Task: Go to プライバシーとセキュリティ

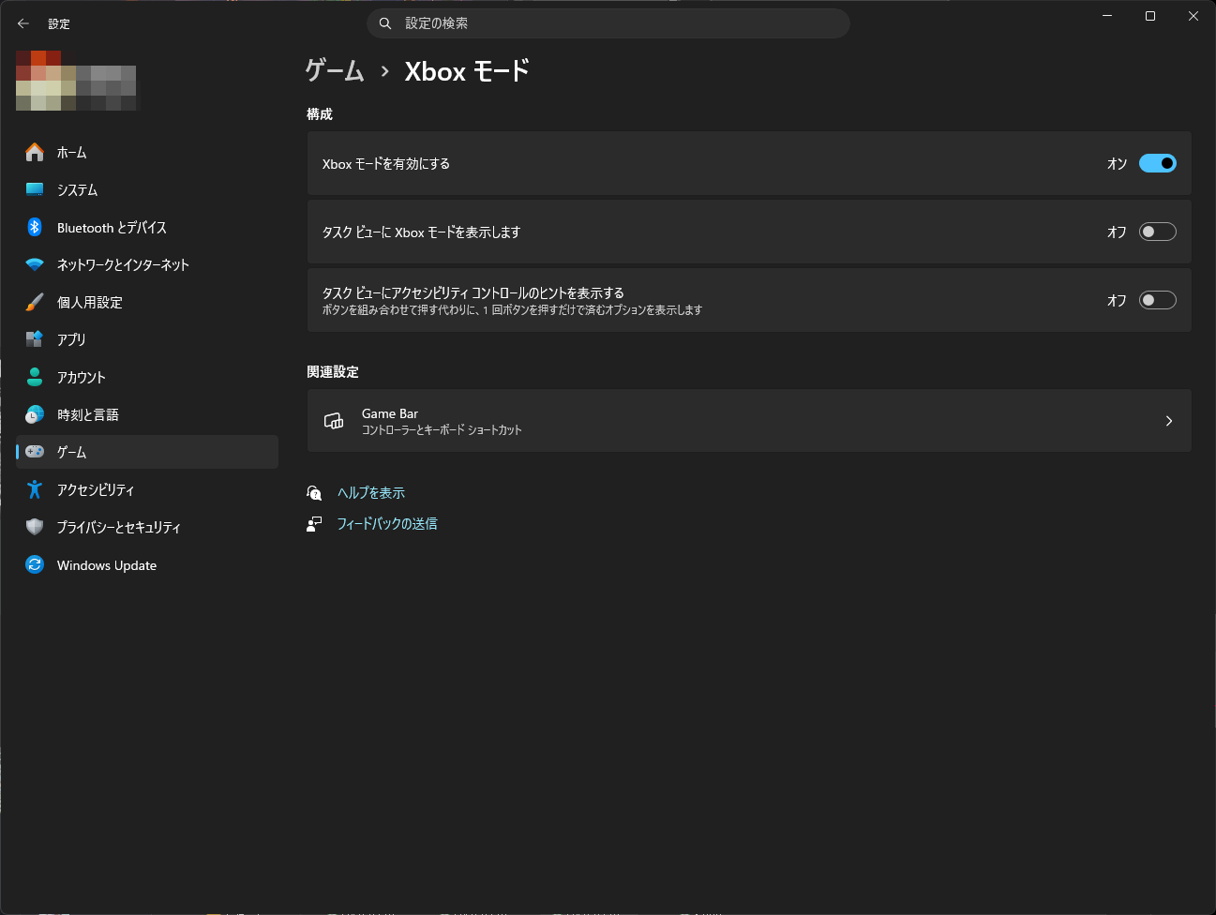Action: point(147,527)
